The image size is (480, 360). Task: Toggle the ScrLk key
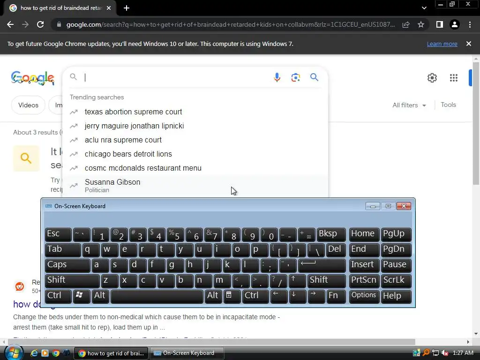[x=396, y=281]
